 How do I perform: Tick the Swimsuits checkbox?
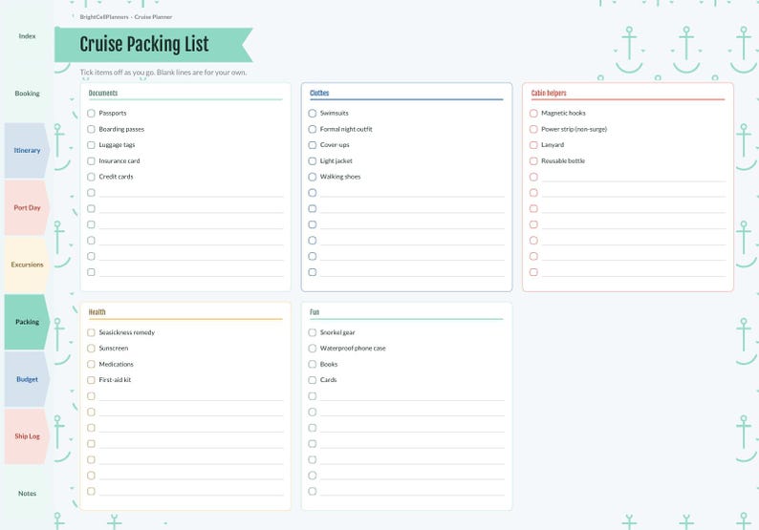click(313, 113)
